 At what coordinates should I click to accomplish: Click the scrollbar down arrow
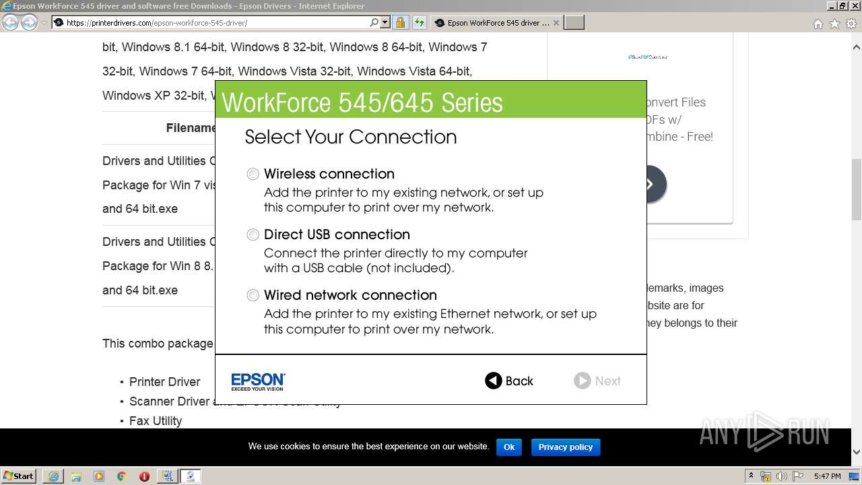click(857, 452)
